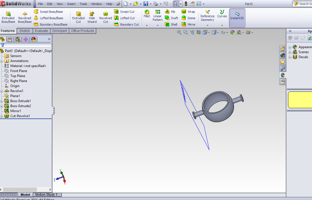Select the Mirror tool

coord(188,24)
